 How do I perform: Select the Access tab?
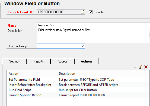(x=62, y=61)
